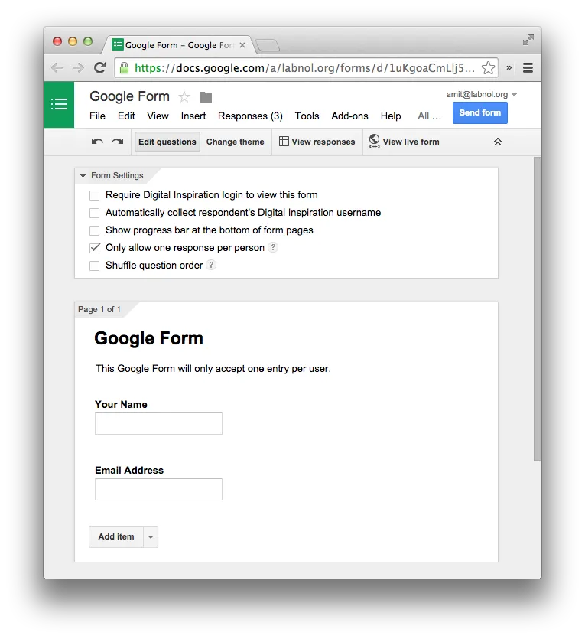The image size is (585, 639).
Task: Click the blue Send form button
Action: tap(480, 113)
